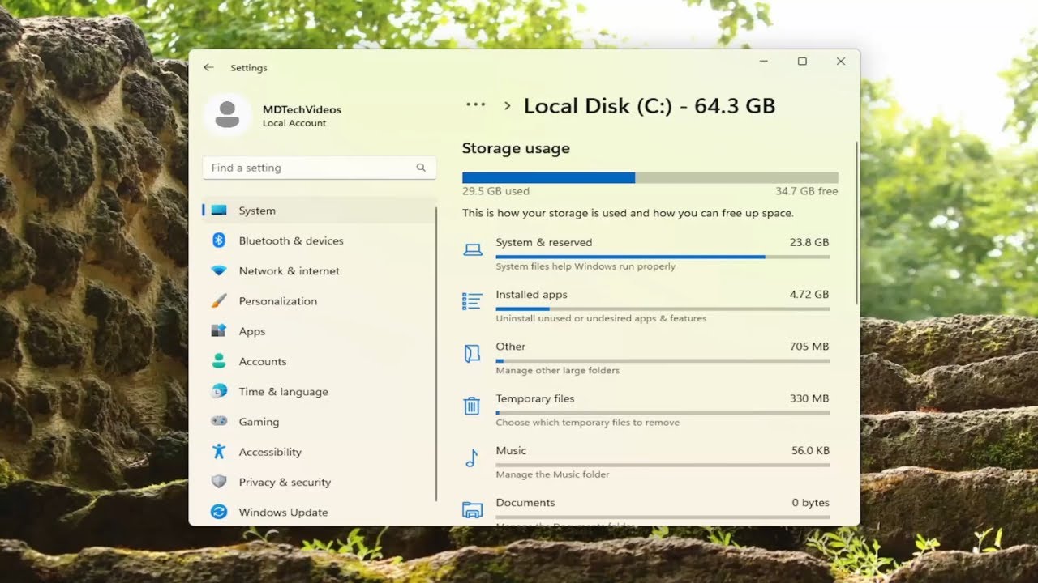Click the Network wifi icon
Image resolution: width=1038 pixels, height=583 pixels.
(x=219, y=271)
